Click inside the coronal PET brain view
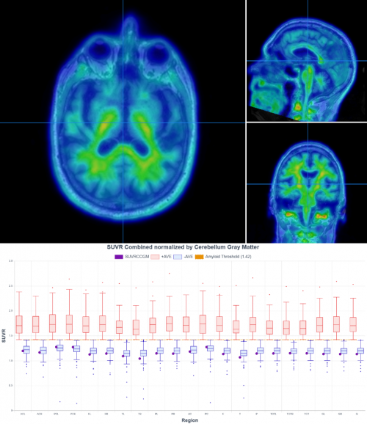 [307, 183]
